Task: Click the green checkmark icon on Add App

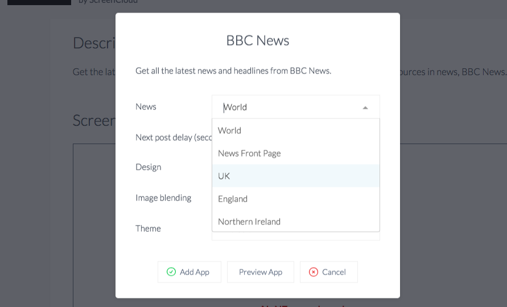Action: tap(171, 272)
